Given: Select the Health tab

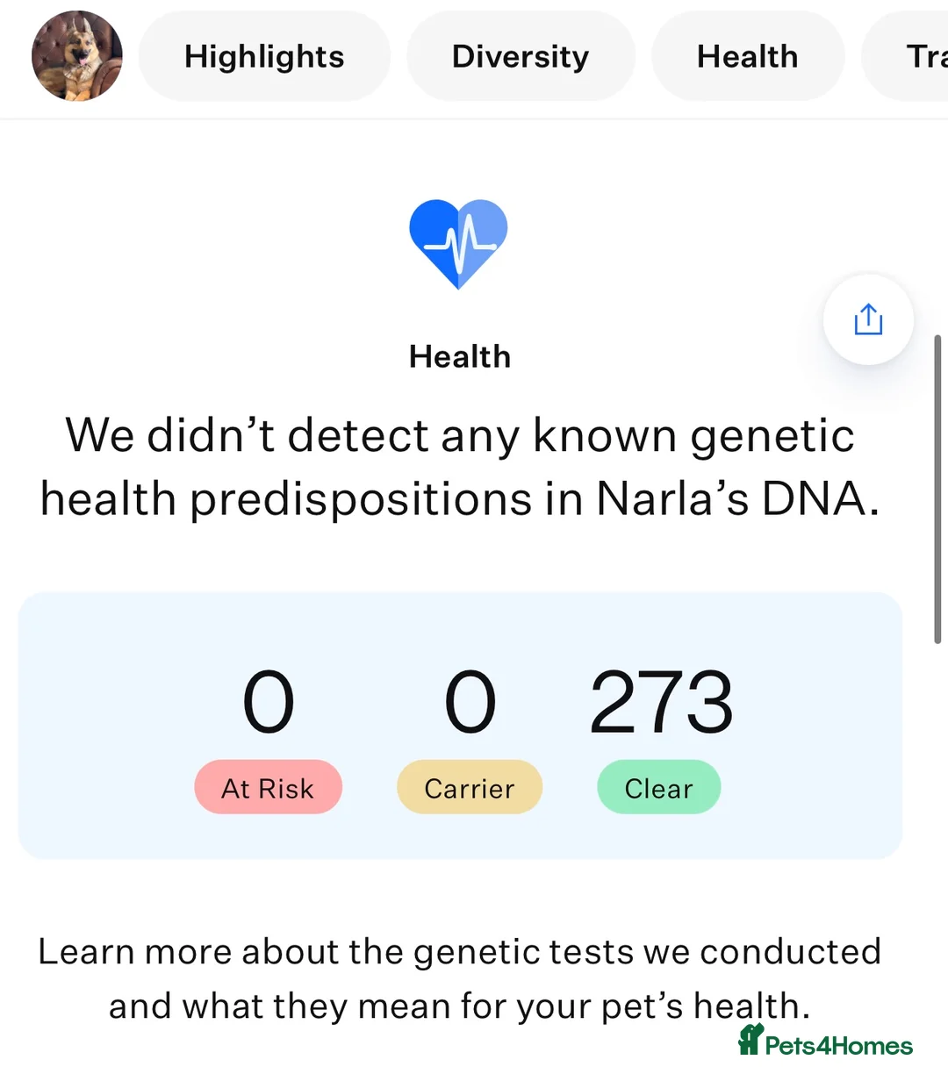Looking at the screenshot, I should click(x=747, y=57).
